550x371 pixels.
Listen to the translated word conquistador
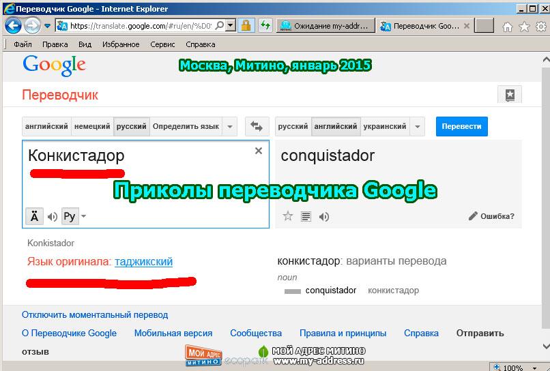click(x=324, y=217)
